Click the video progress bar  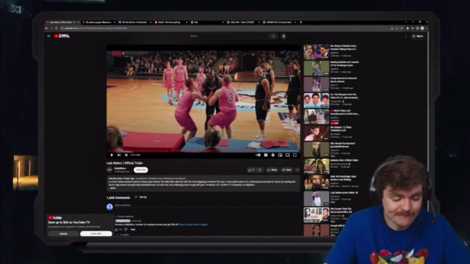(x=203, y=151)
